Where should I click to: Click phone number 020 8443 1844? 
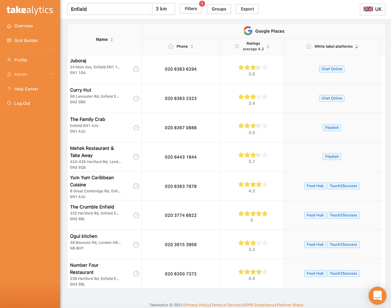(x=181, y=157)
